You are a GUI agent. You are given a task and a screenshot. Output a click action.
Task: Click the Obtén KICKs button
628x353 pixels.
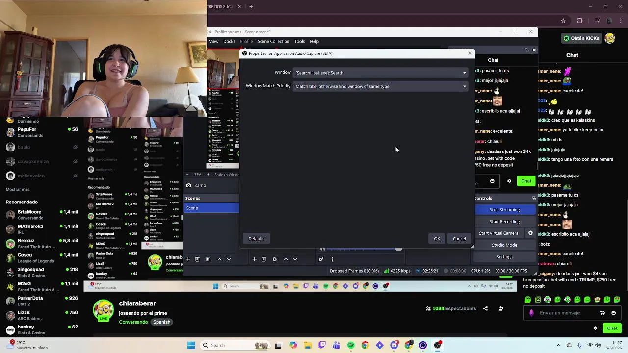tap(581, 38)
